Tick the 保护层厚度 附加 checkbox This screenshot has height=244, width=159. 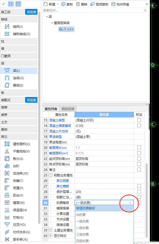pos(139,192)
